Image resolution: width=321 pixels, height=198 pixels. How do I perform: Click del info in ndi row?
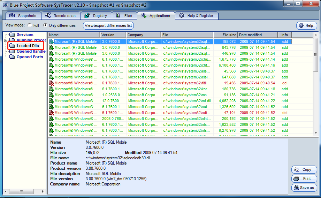pyautogui.click(x=285, y=113)
